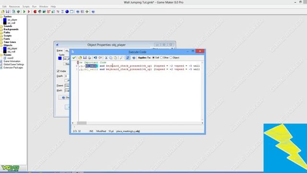Run the game in debug mode
307x173 pixels.
[29, 12]
